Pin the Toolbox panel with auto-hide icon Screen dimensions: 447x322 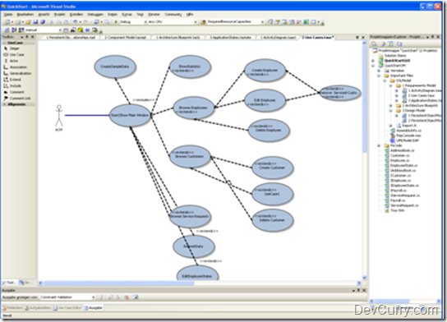(x=27, y=37)
